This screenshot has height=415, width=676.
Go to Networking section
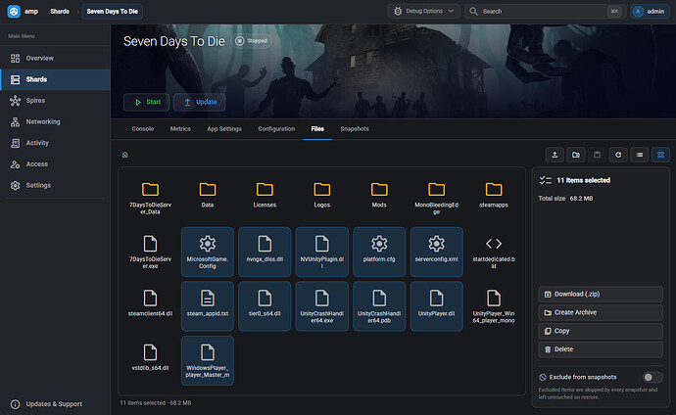click(55, 121)
